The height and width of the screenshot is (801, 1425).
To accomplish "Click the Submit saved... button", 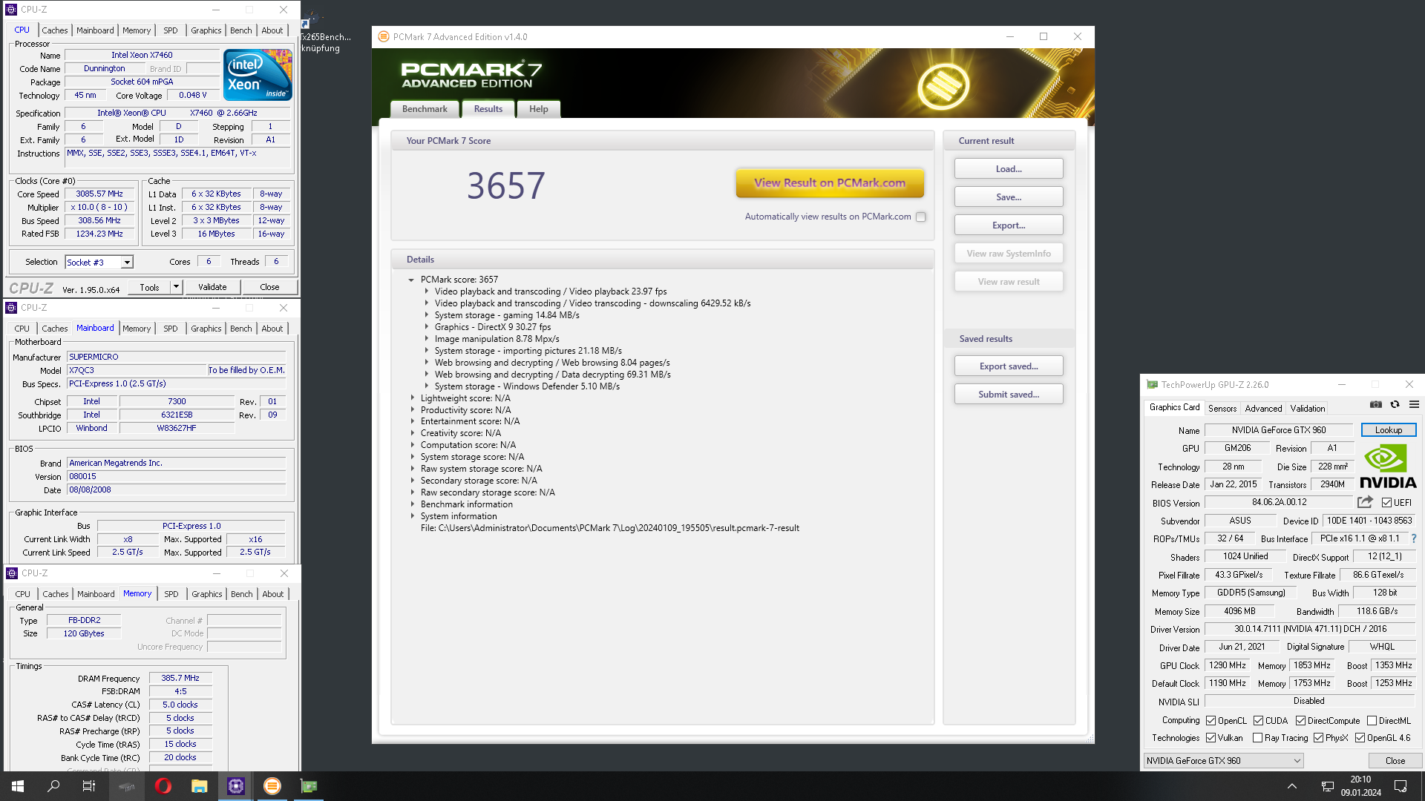I will 1009,395.
